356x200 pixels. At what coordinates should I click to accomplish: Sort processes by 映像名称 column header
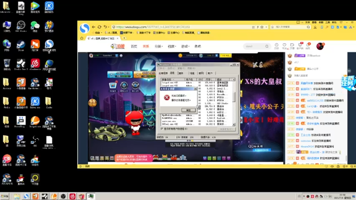pos(172,79)
